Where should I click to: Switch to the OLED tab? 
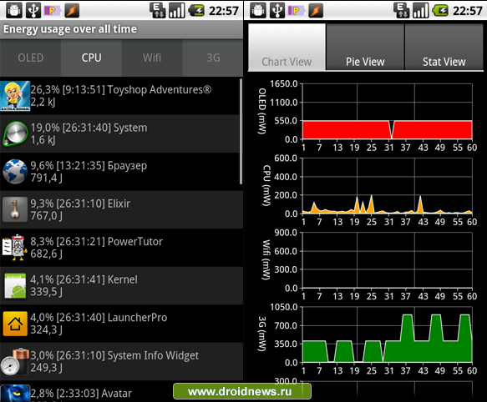pyautogui.click(x=30, y=58)
